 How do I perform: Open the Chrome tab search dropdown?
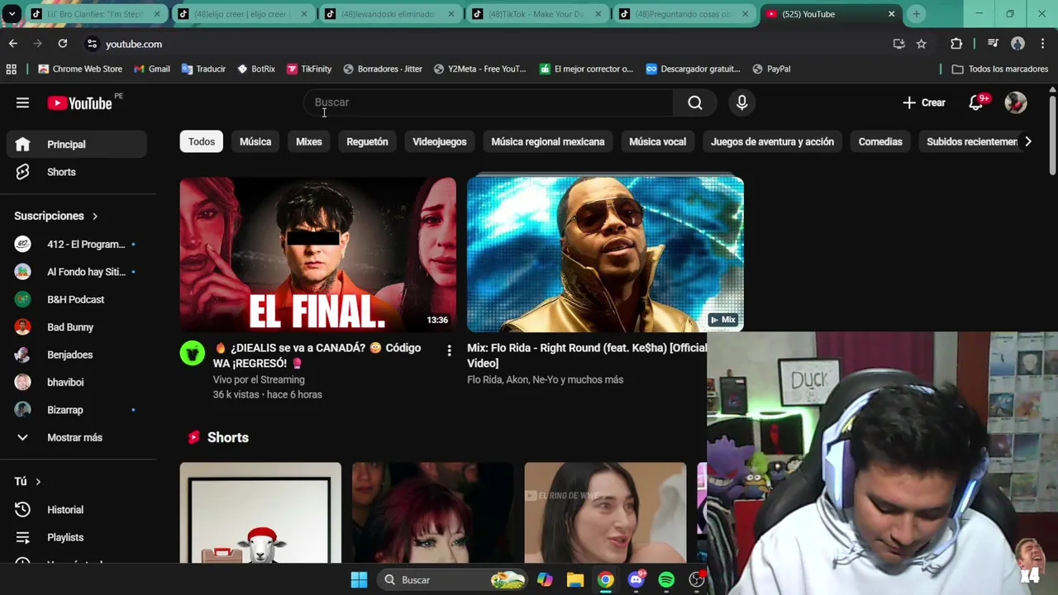[12, 14]
